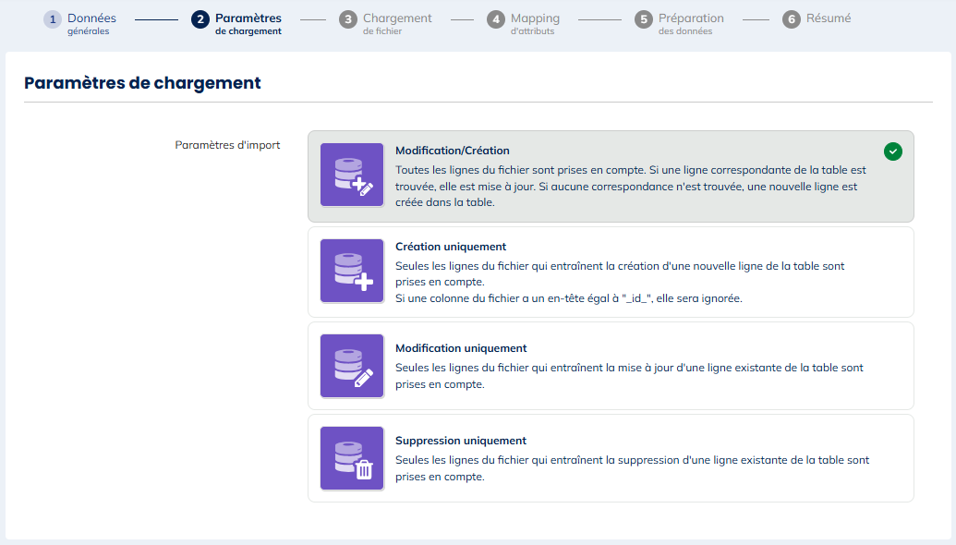
Task: Click the Suppression uniquement database trash icon
Action: (352, 459)
